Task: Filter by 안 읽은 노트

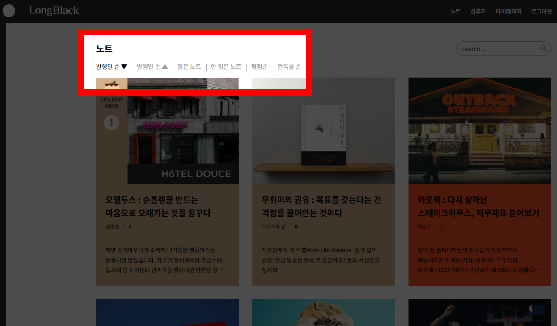Action: tap(226, 67)
